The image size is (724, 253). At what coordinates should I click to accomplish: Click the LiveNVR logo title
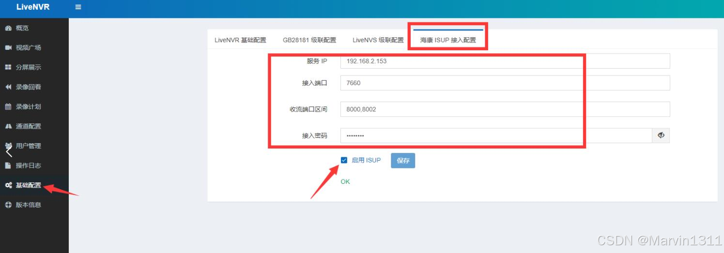click(x=33, y=7)
